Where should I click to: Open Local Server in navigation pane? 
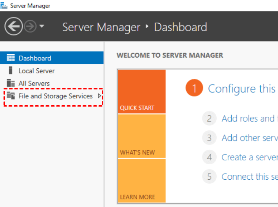[x=37, y=70]
